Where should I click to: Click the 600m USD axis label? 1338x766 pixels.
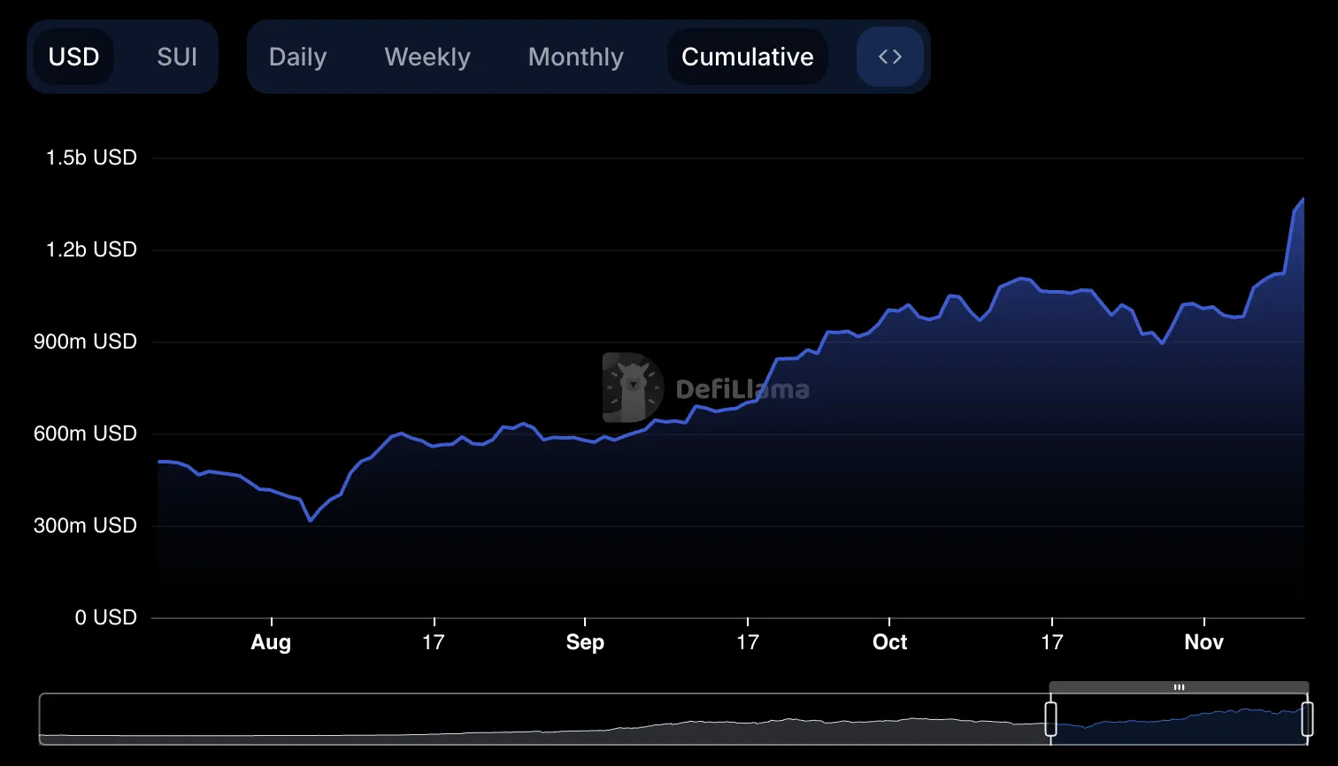(85, 433)
